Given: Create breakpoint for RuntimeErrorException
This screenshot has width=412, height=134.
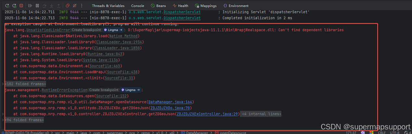Looking at the screenshot, I should tap(104, 90).
